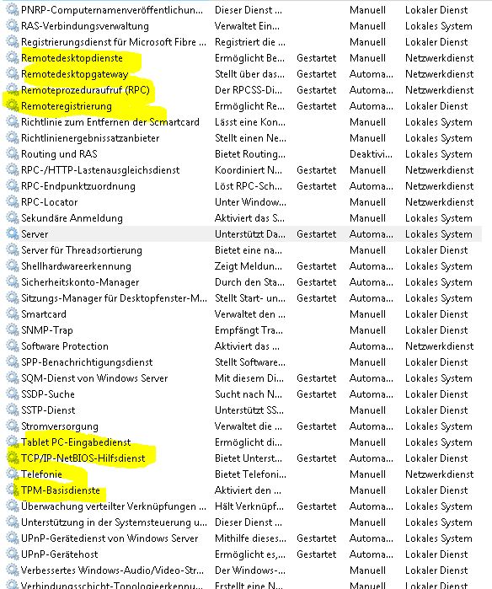Click Deaktivi... start type of Routing und RAS
The image size is (492, 589).
[x=371, y=154]
